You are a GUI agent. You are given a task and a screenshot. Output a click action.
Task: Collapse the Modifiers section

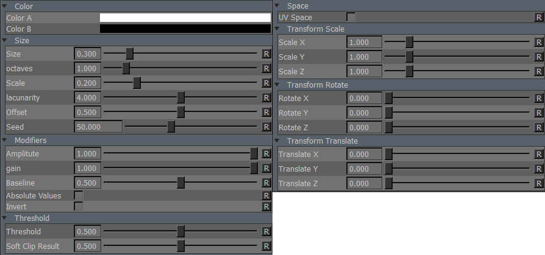(x=4, y=140)
